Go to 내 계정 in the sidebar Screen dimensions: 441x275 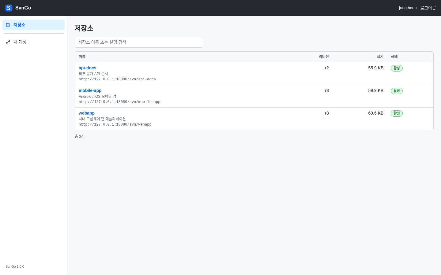pos(33,42)
